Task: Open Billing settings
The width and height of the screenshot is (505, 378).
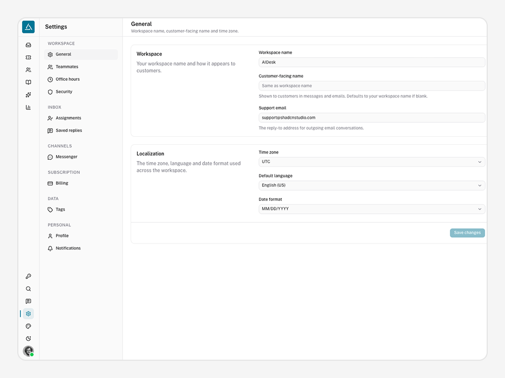Action: point(81,183)
